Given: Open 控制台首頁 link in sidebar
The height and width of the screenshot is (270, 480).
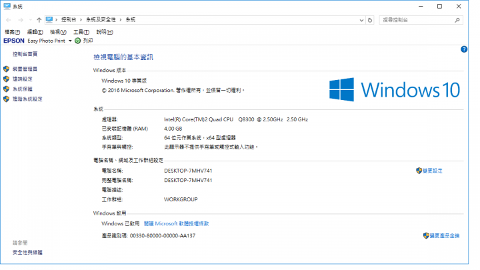Looking at the screenshot, I should point(25,54).
